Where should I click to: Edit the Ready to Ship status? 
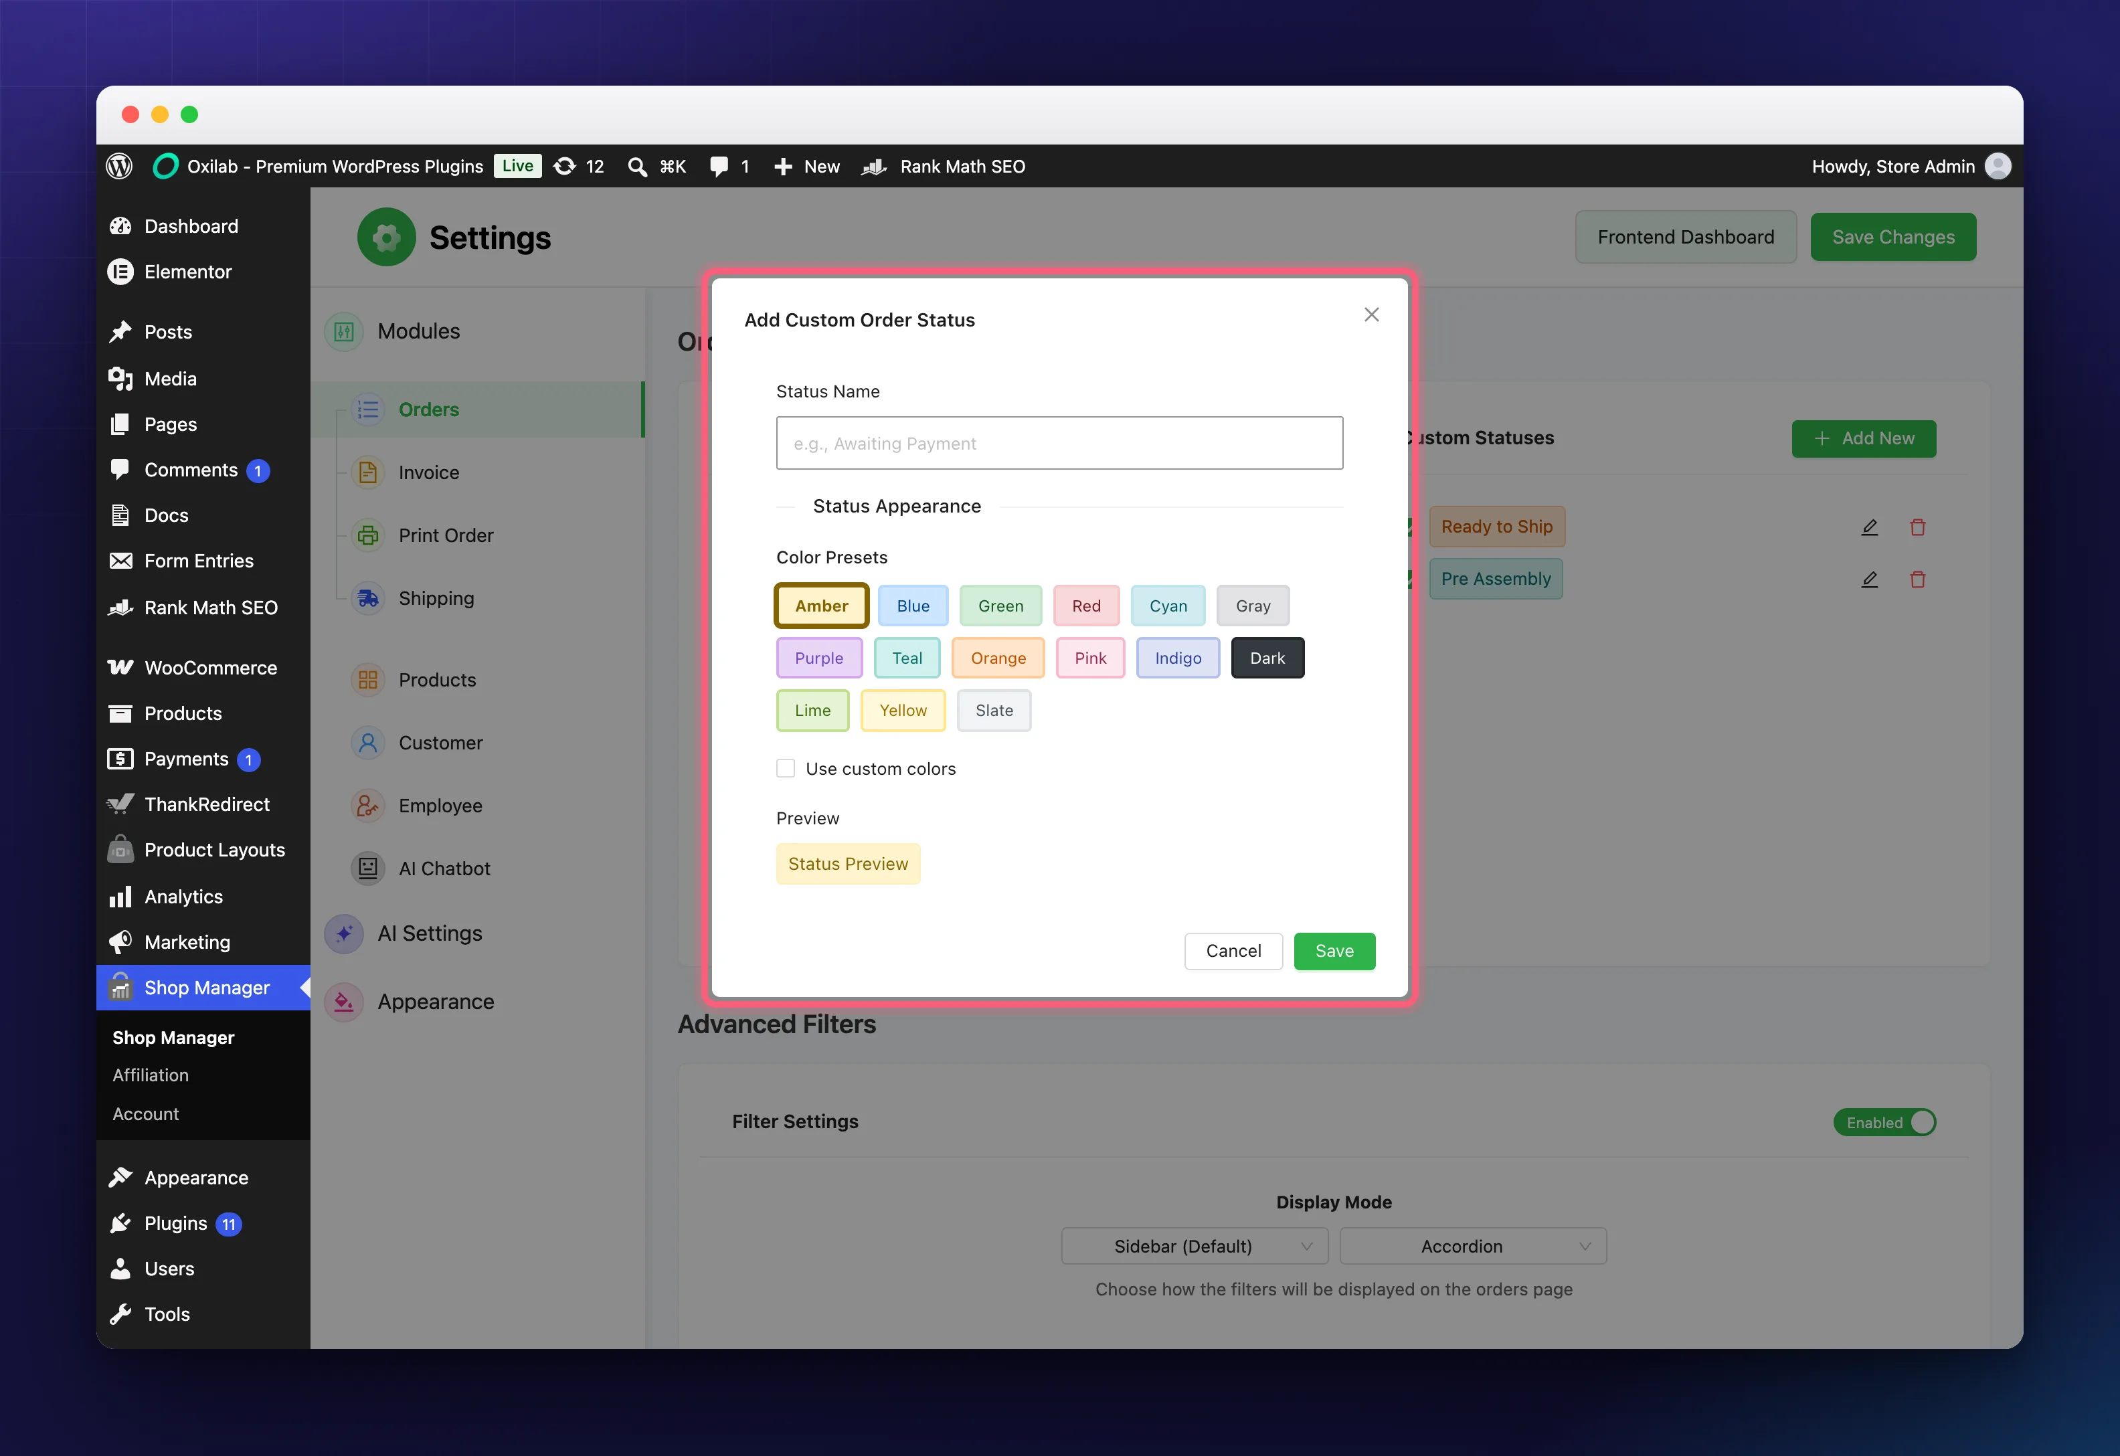(1869, 527)
